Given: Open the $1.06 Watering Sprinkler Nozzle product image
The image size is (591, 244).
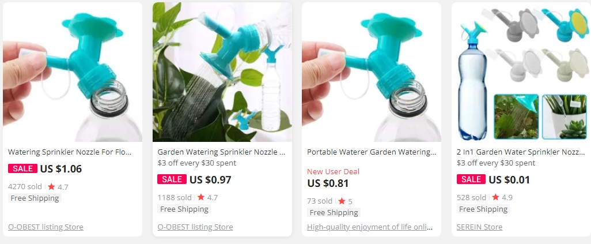Looking at the screenshot, I should (73, 72).
